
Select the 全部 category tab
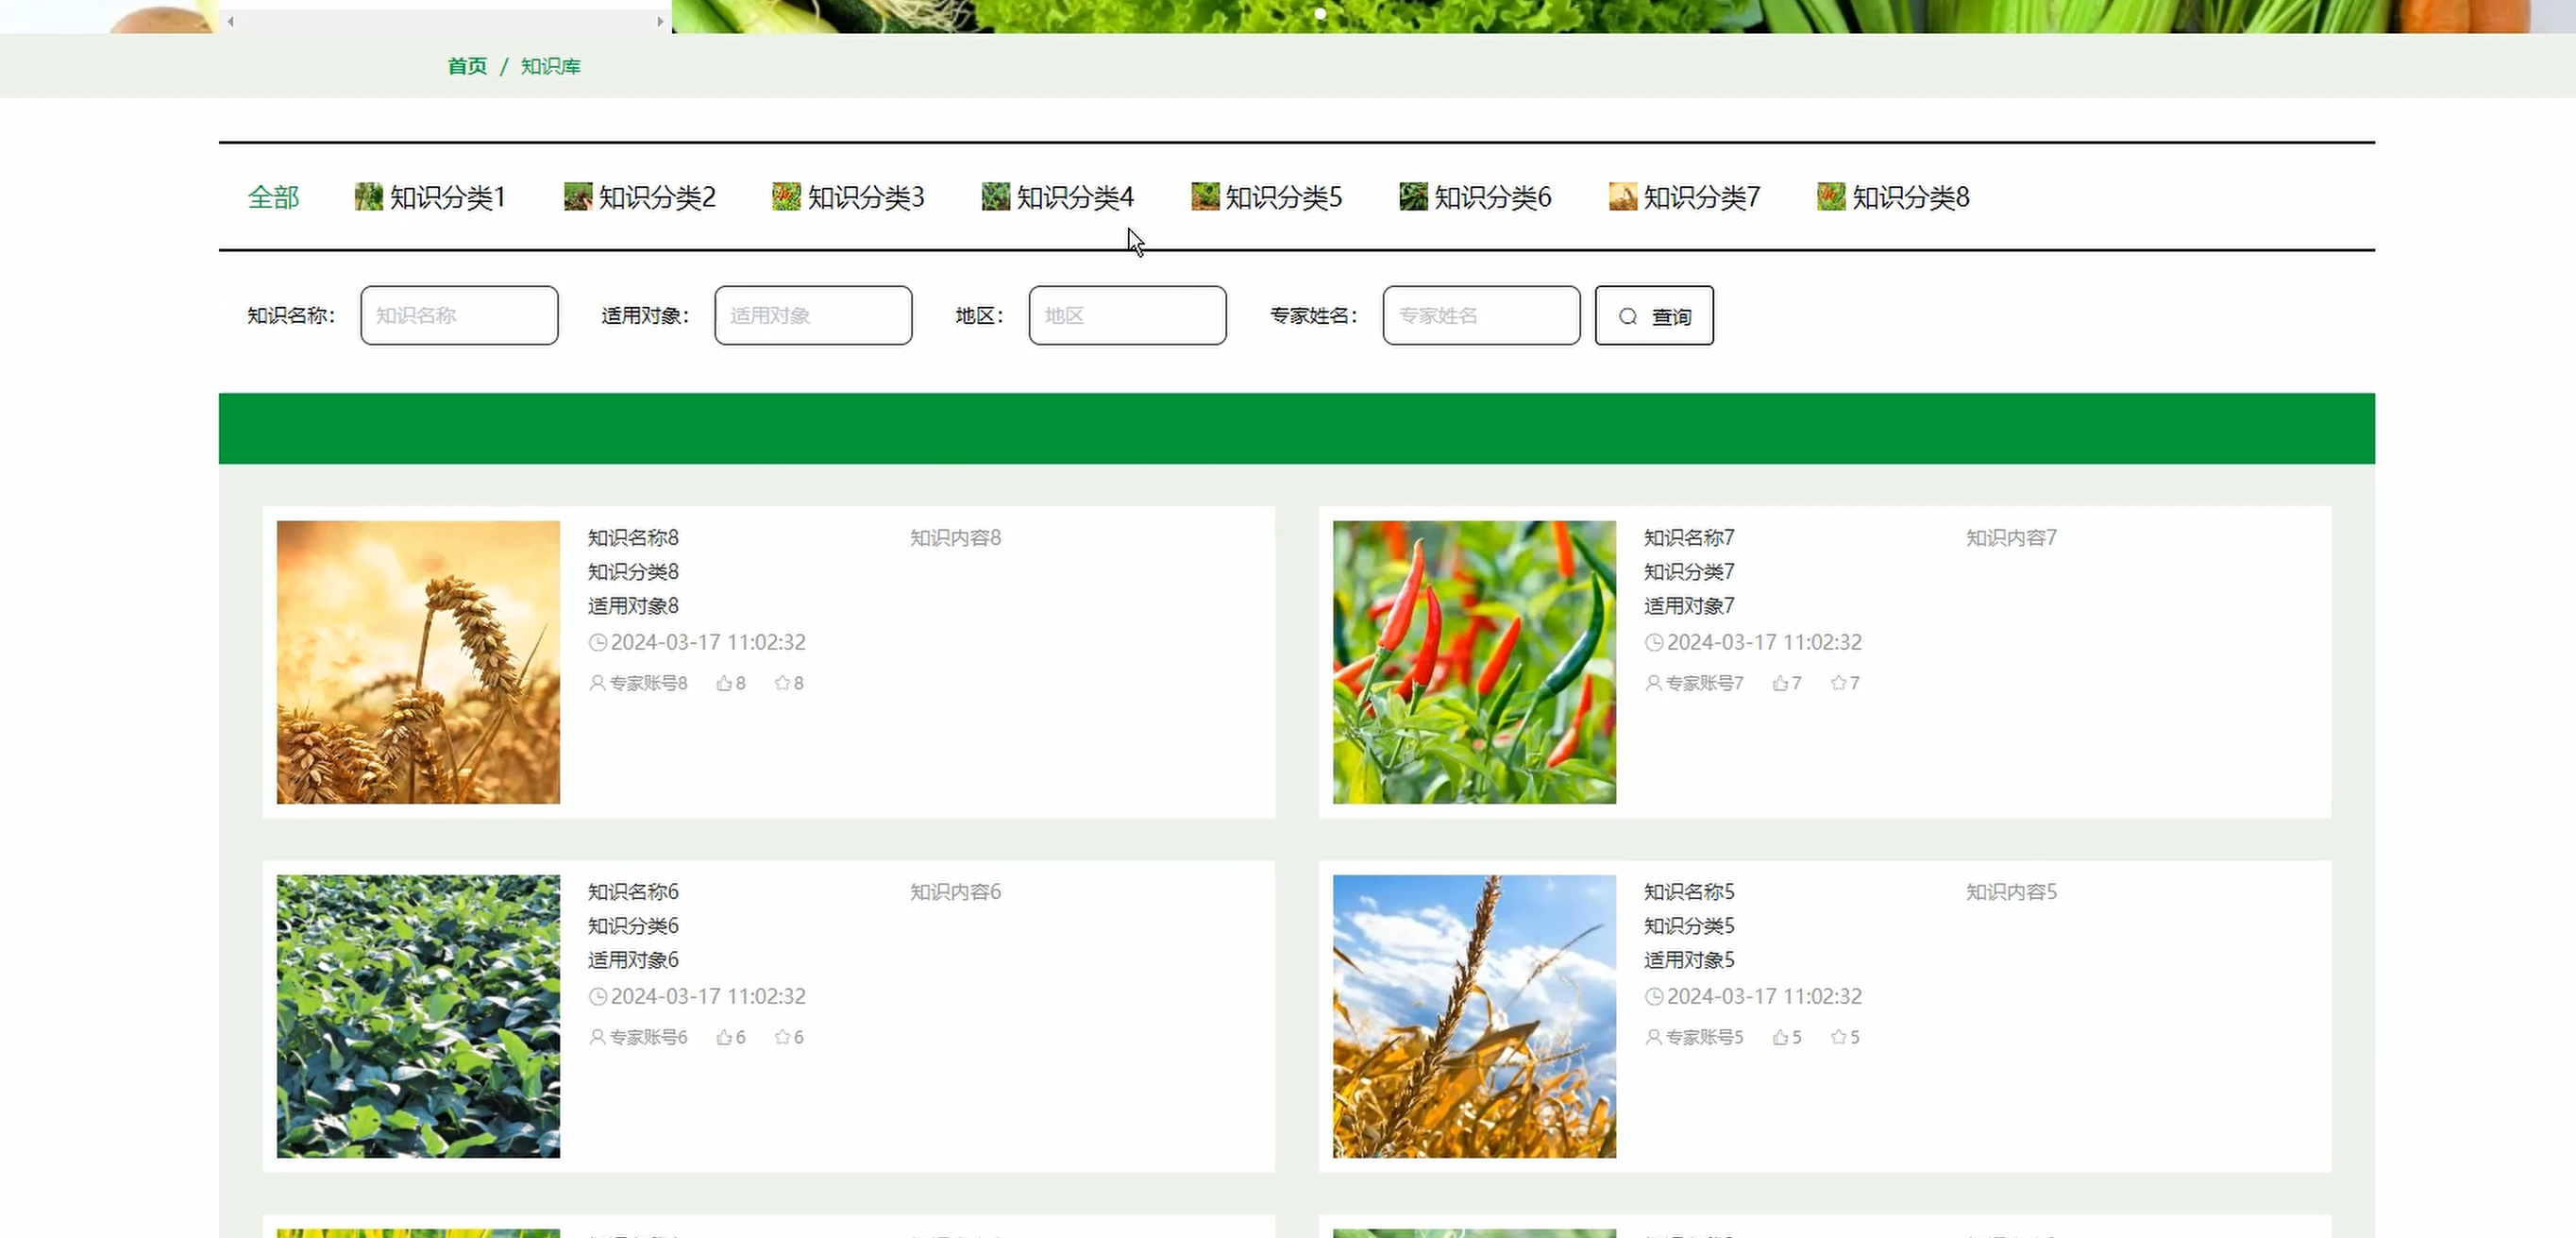273,197
